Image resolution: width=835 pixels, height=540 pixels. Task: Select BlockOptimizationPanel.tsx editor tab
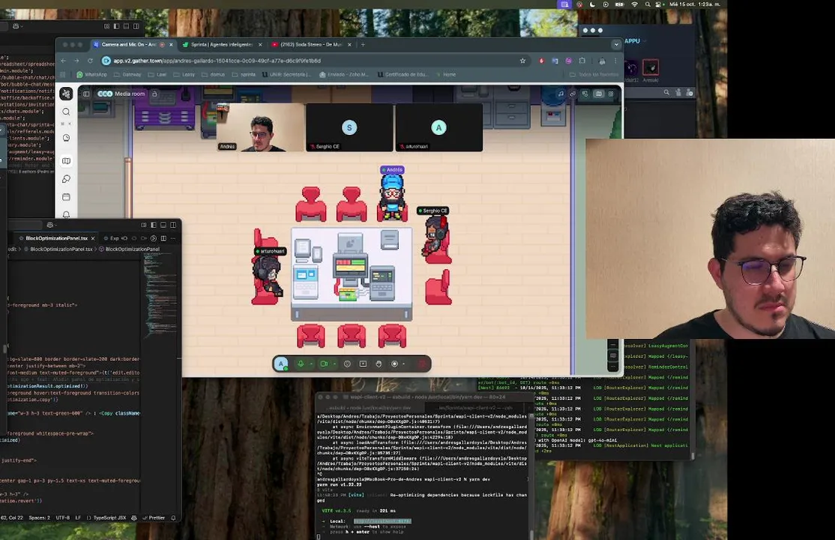56,238
